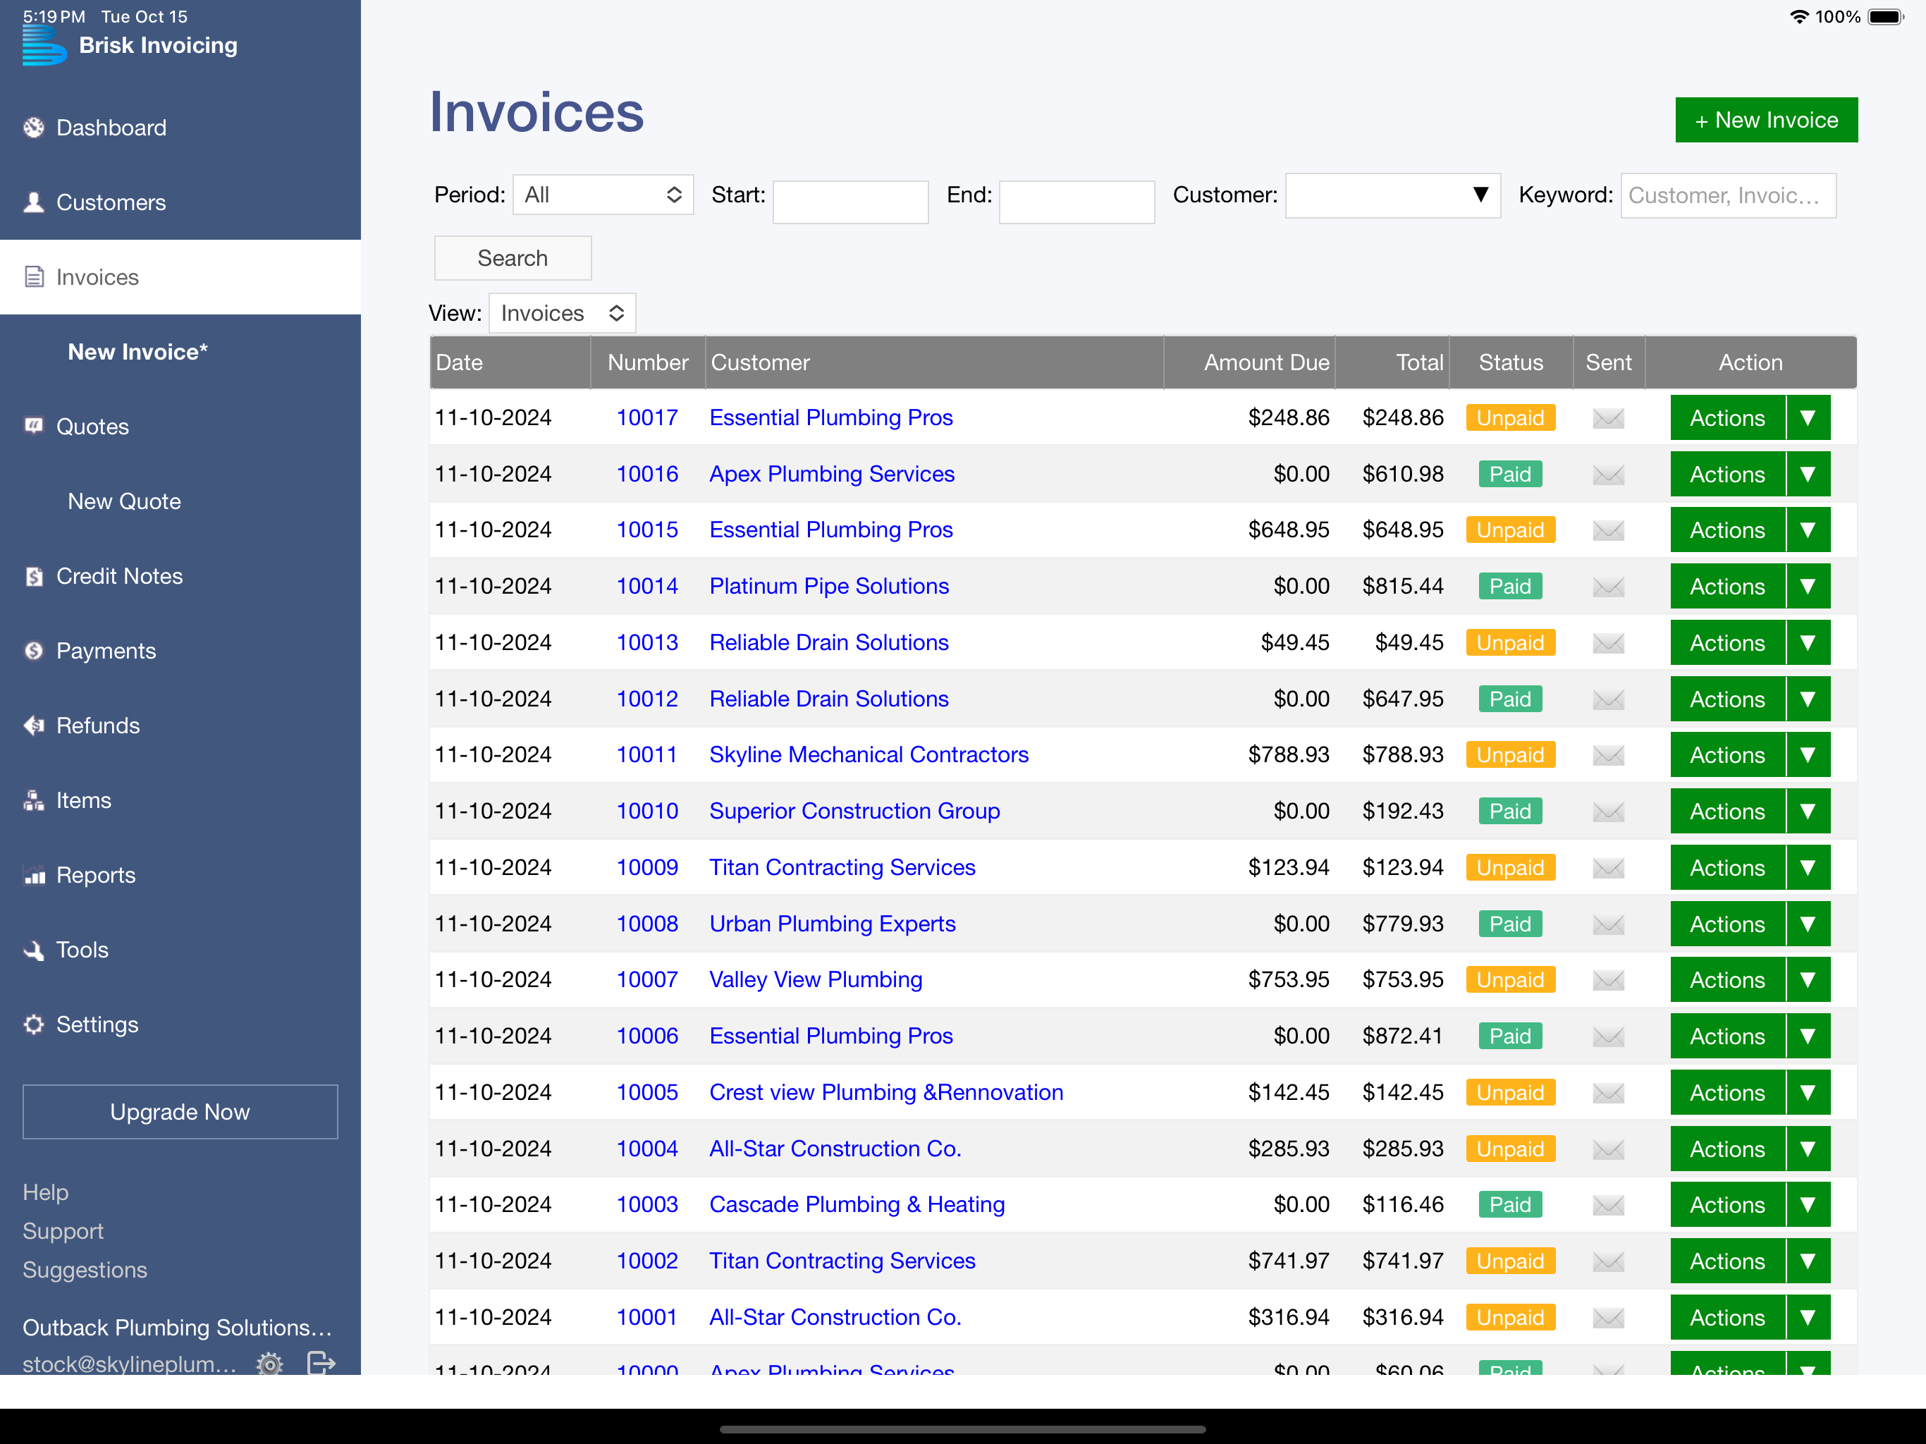Click sent envelope icon for invoice 10012
The height and width of the screenshot is (1444, 1926).
[x=1608, y=699]
